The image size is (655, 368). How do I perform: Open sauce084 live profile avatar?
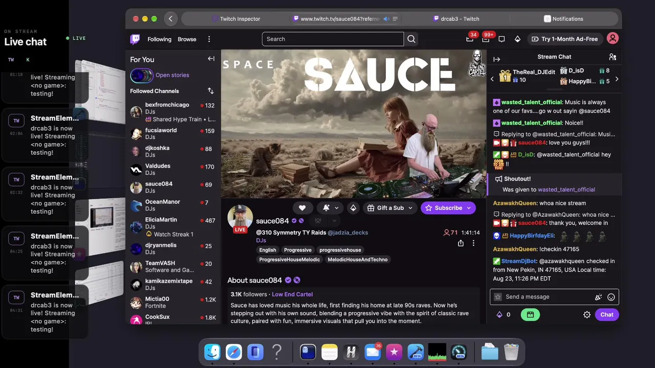point(240,218)
